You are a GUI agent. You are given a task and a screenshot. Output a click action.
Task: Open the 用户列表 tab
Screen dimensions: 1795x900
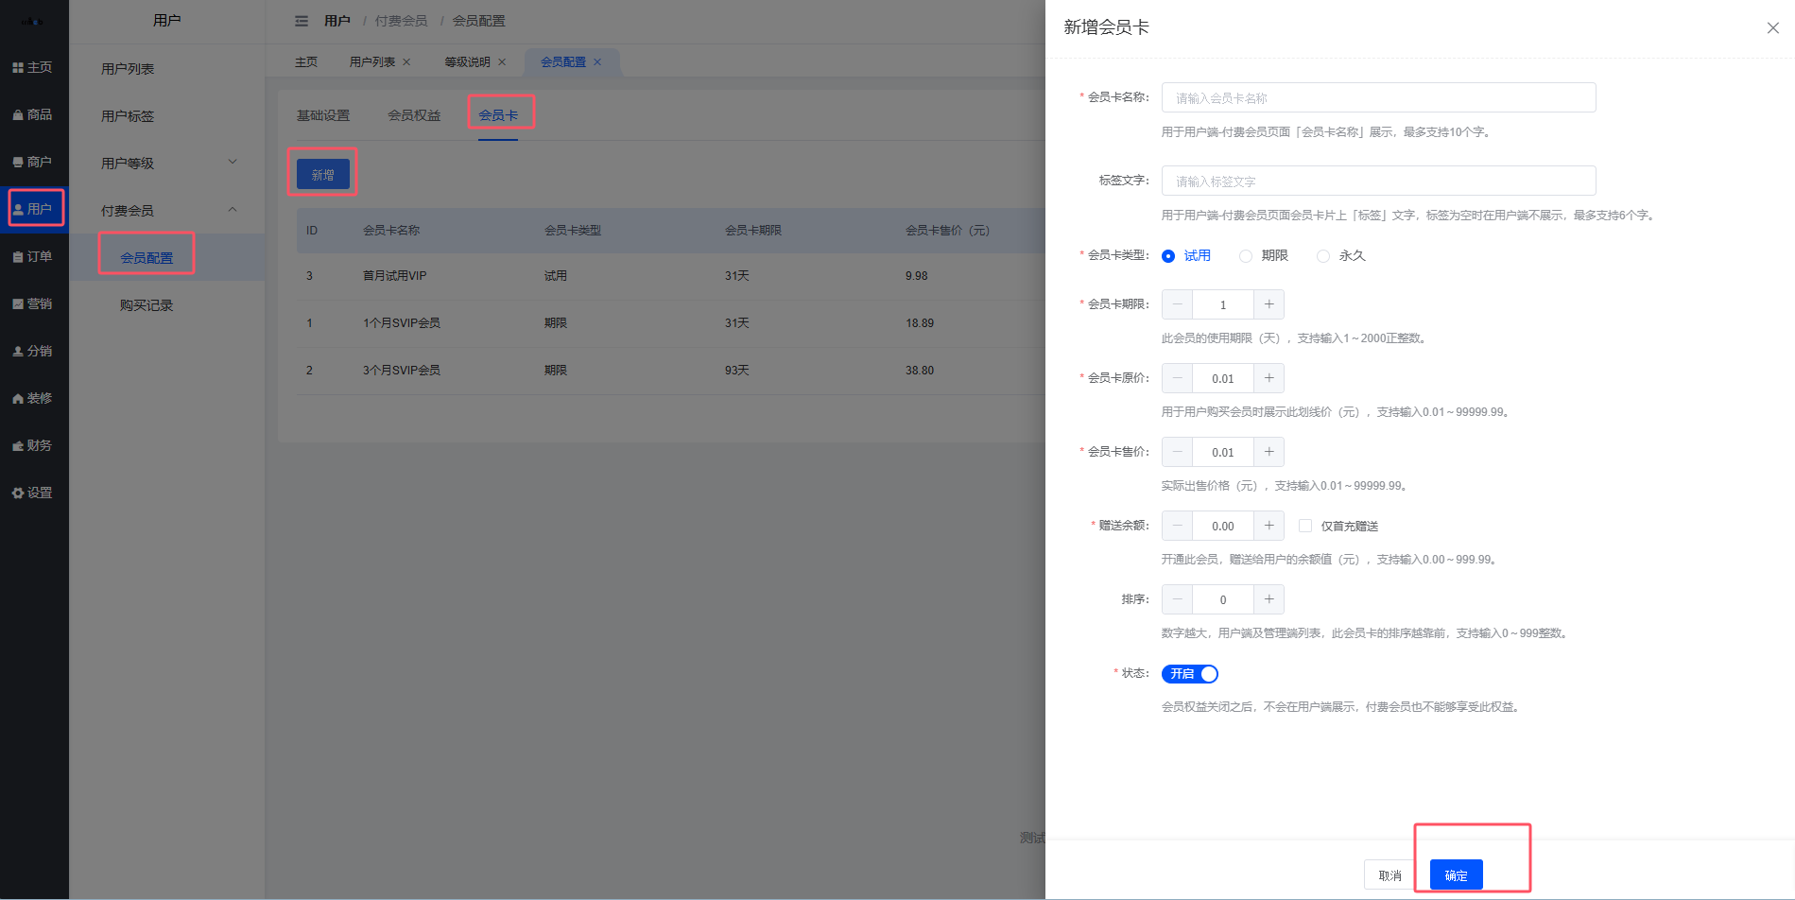click(x=371, y=61)
